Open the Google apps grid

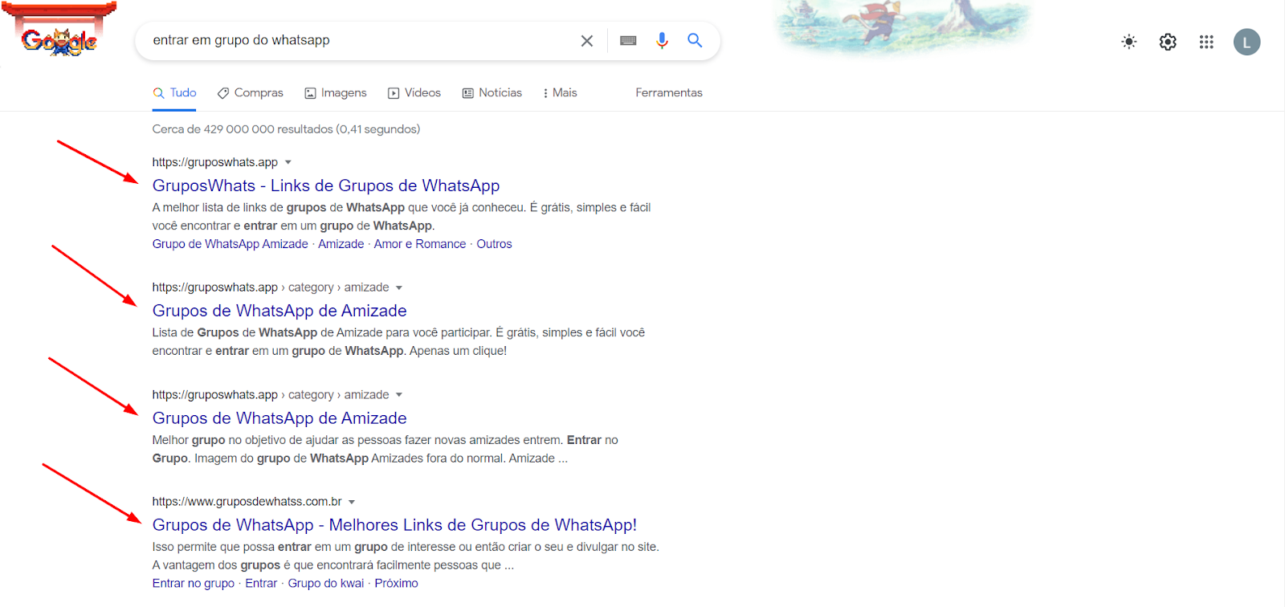click(x=1206, y=42)
